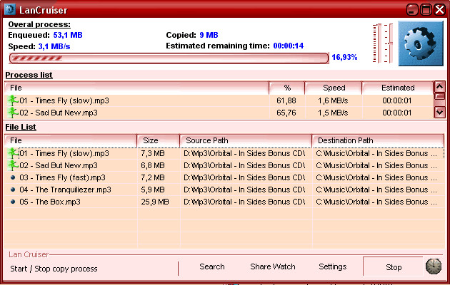Viewport: 450px width, 285px height.
Task: Click the Overal process heading
Action: 39,25
